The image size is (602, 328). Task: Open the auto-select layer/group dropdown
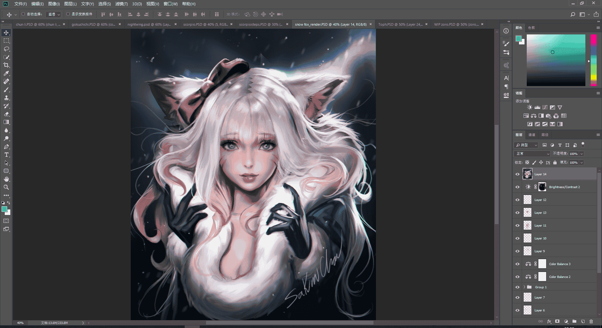(x=53, y=14)
